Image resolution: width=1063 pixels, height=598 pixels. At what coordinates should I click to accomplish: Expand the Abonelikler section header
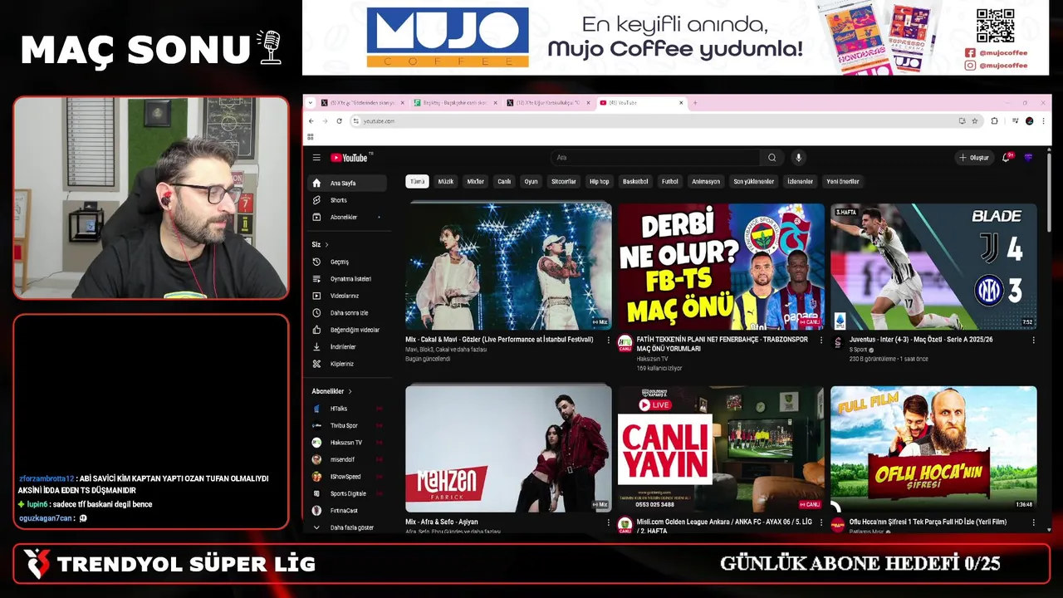click(x=331, y=391)
